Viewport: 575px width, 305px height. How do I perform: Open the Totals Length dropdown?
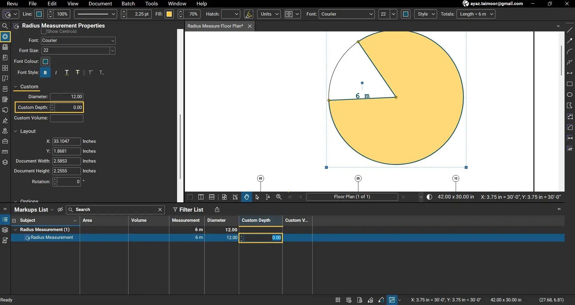[x=476, y=14]
